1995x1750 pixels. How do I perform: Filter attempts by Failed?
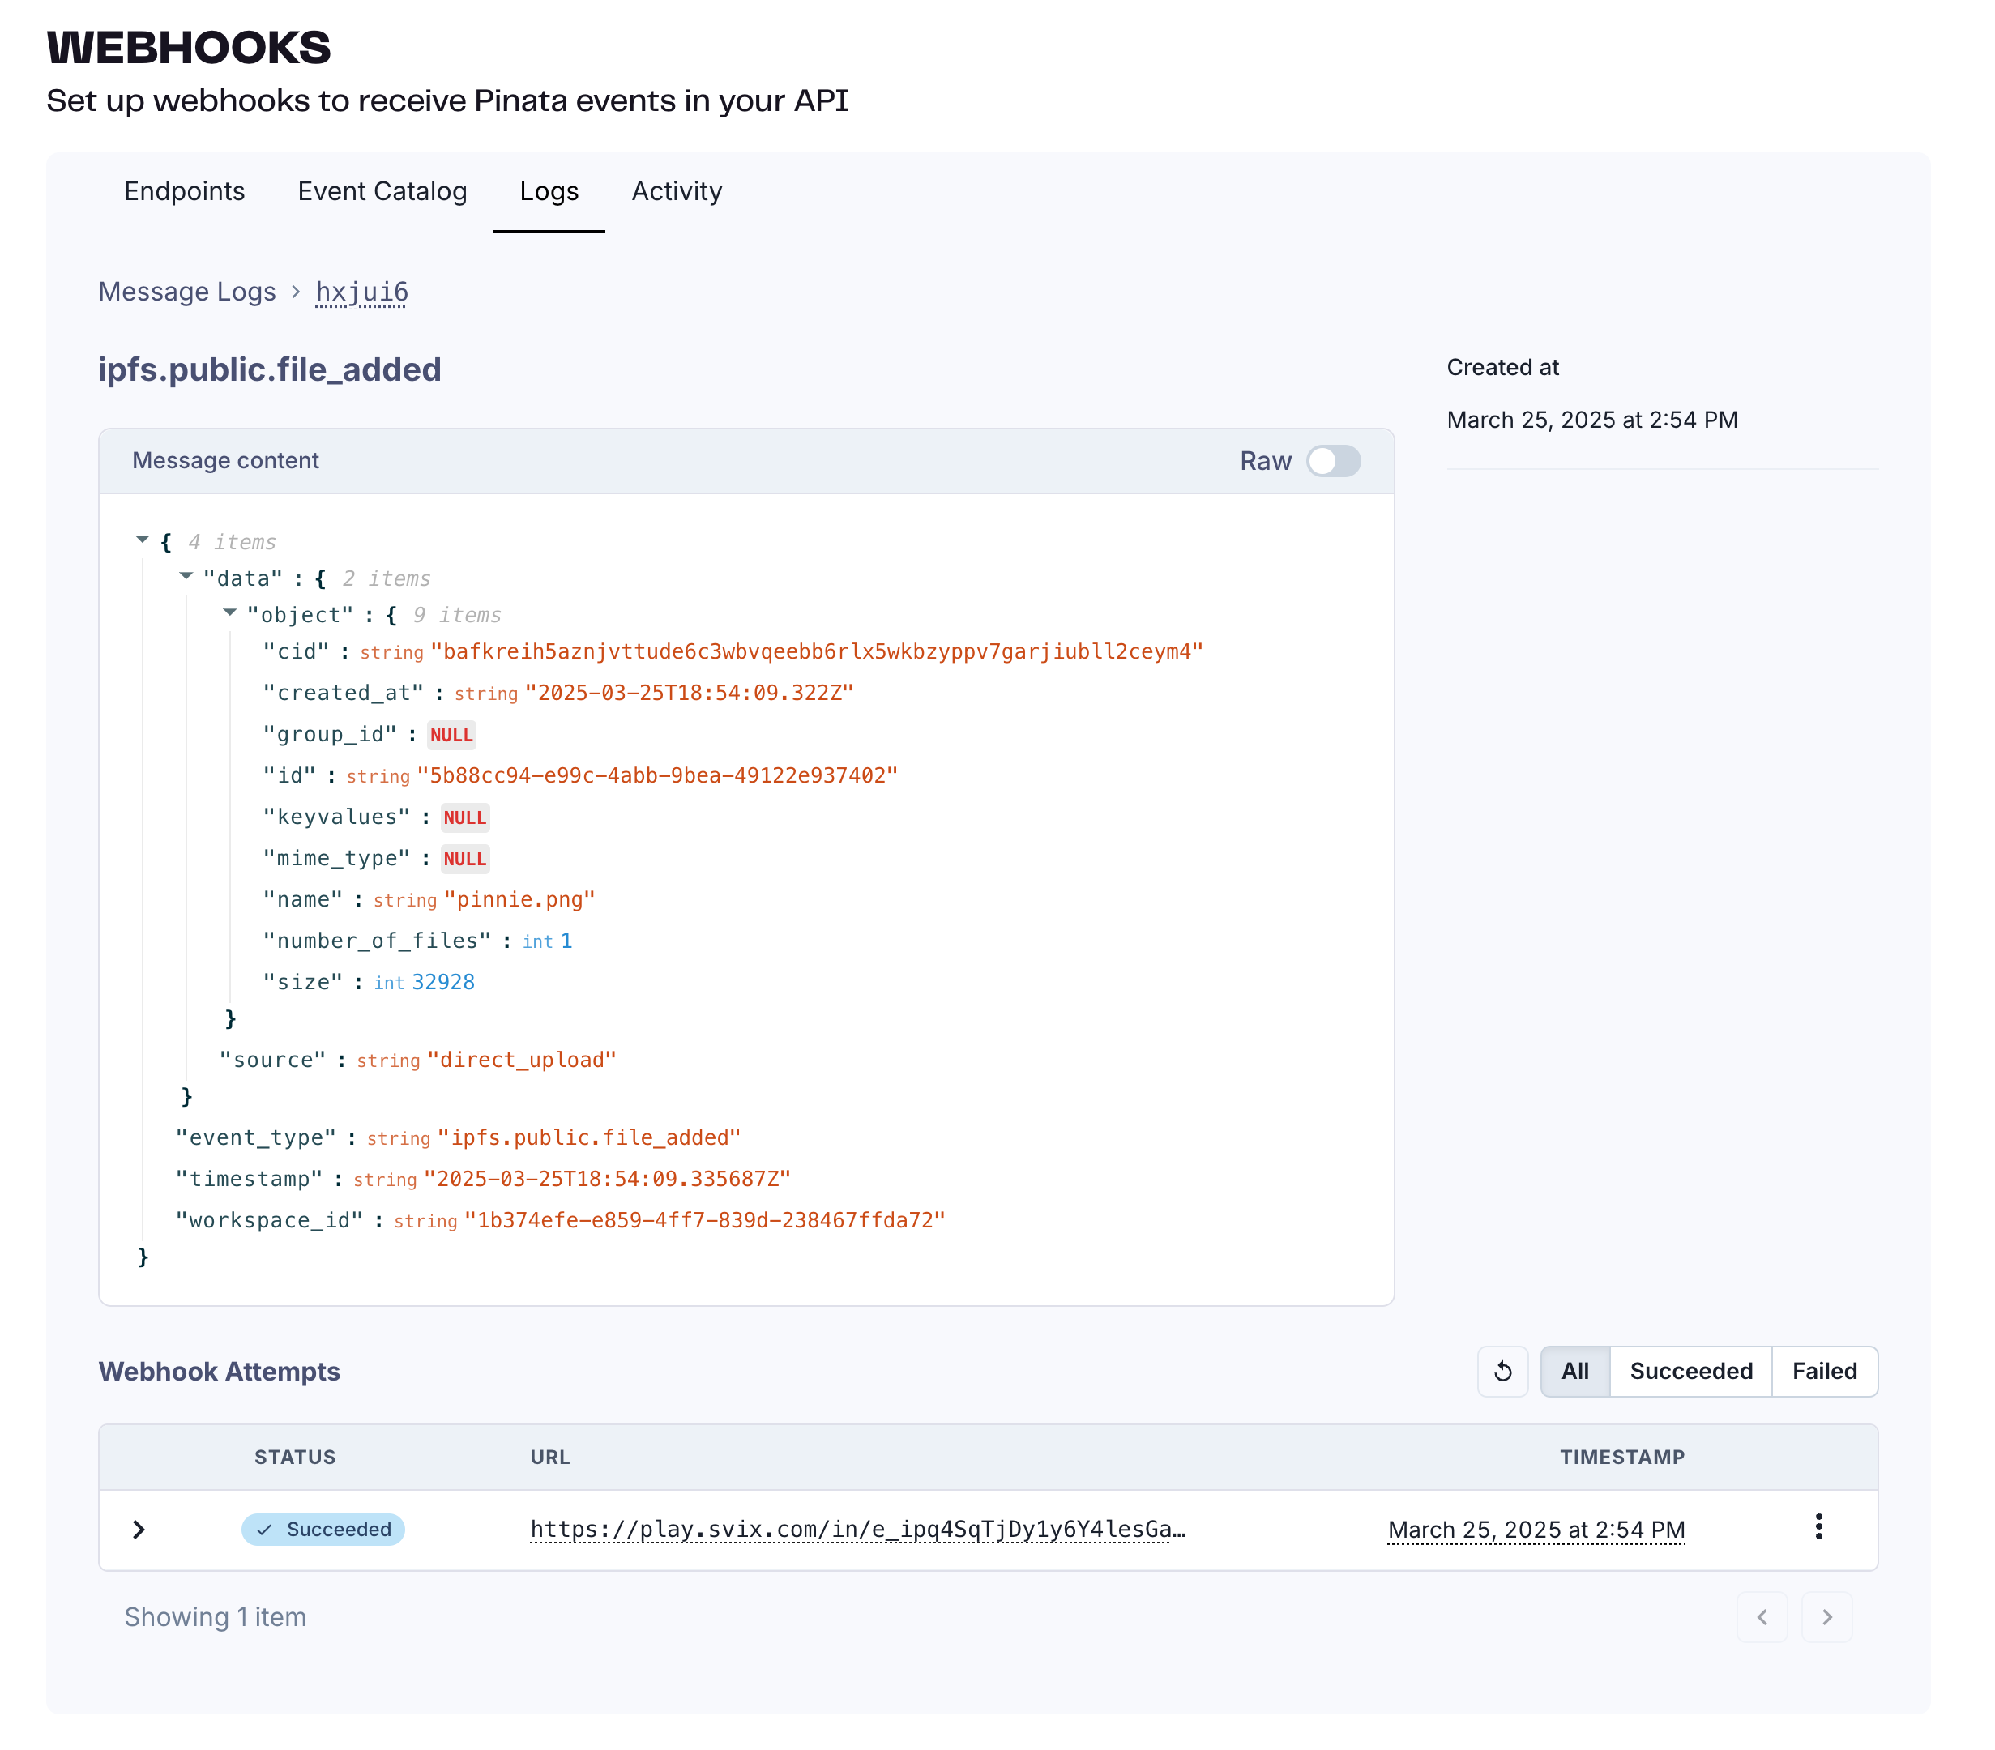pyautogui.click(x=1823, y=1372)
